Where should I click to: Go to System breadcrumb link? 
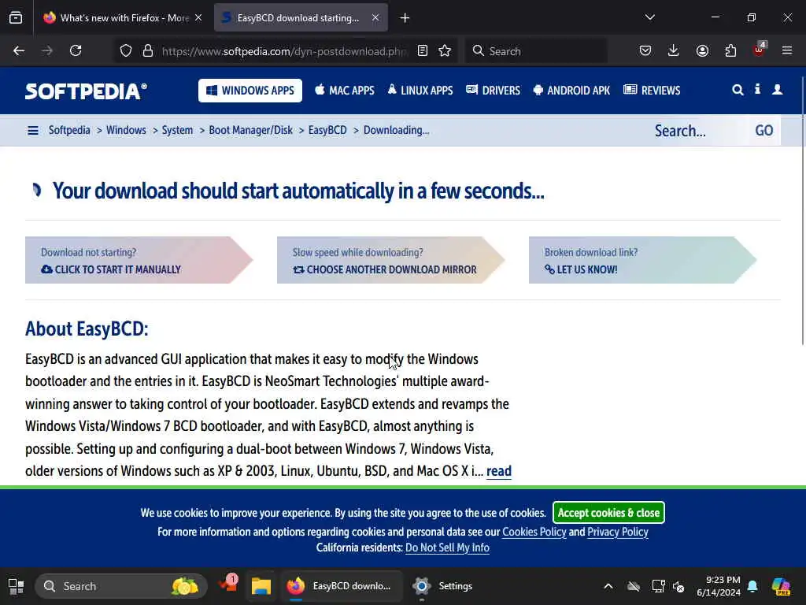coord(177,130)
